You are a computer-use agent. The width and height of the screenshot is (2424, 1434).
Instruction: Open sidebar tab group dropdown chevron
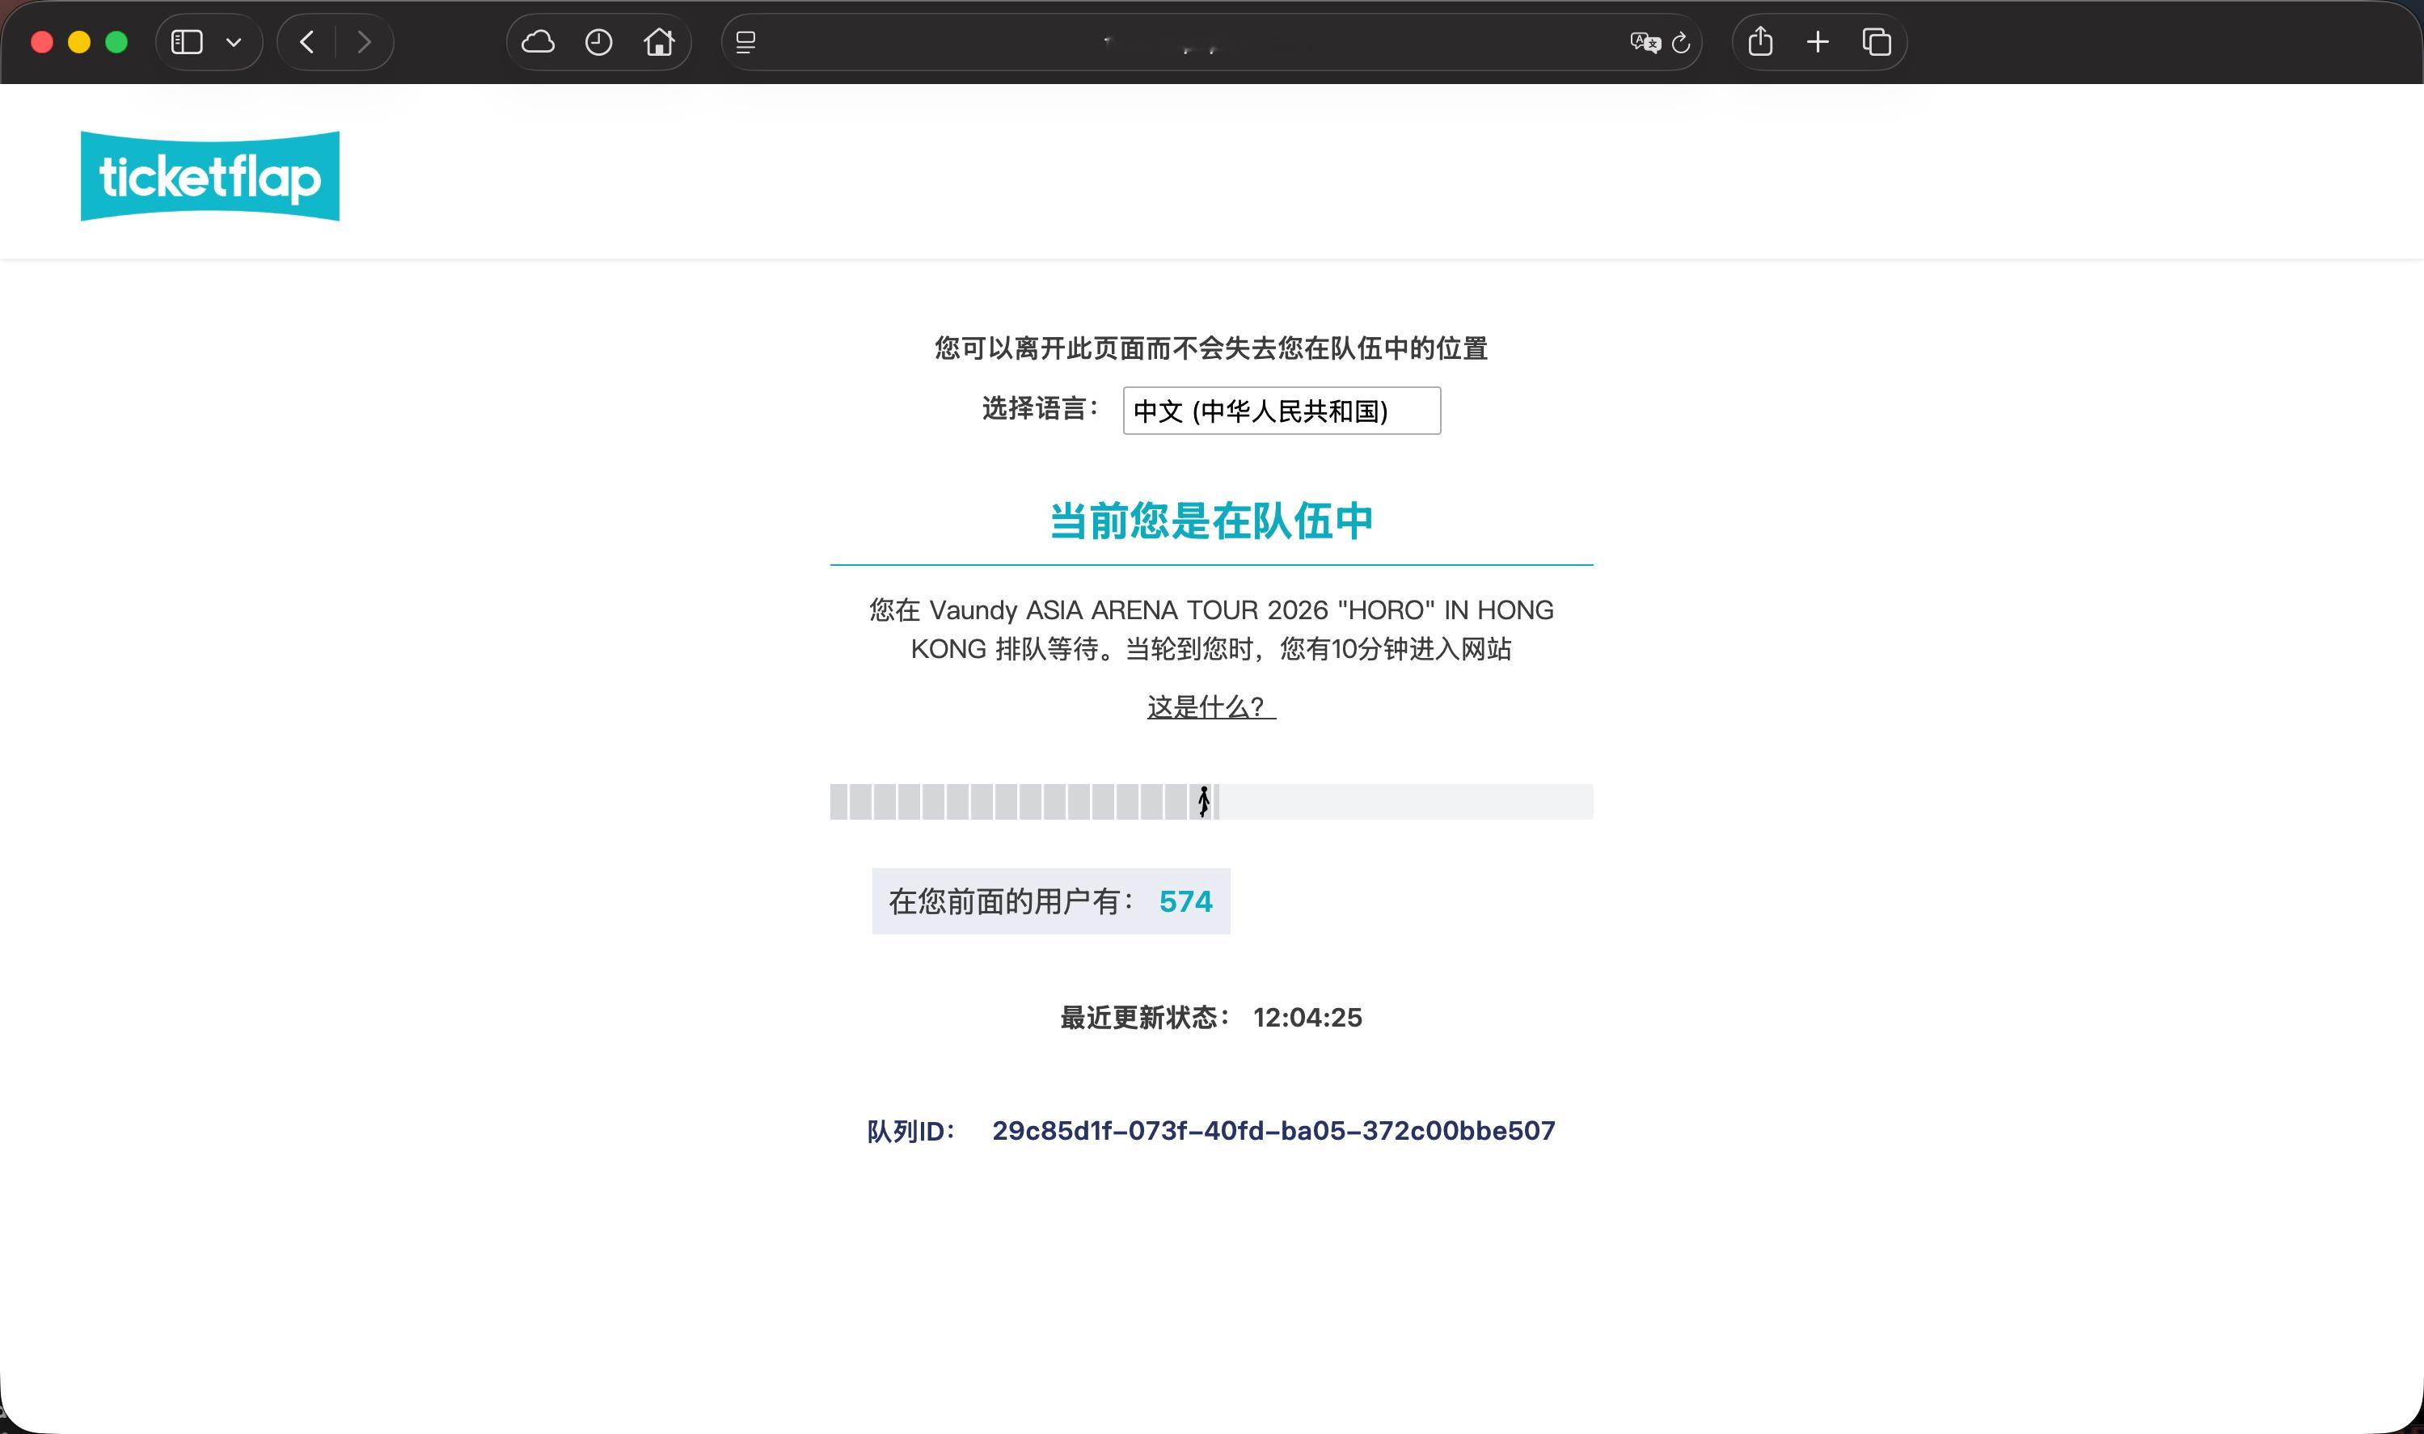point(233,43)
